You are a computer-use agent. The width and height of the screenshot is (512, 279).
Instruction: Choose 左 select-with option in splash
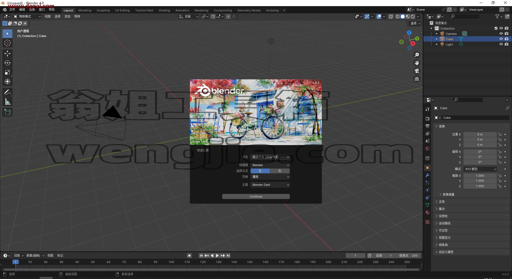coord(260,171)
